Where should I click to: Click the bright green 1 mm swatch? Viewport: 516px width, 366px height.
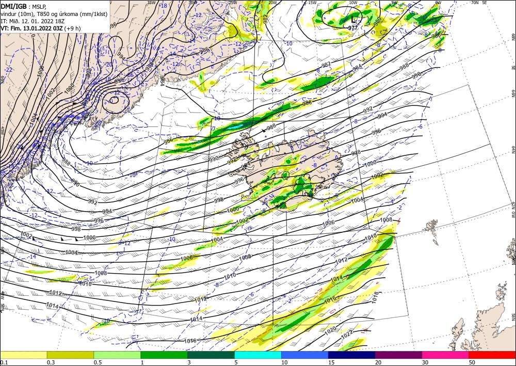coord(164,355)
